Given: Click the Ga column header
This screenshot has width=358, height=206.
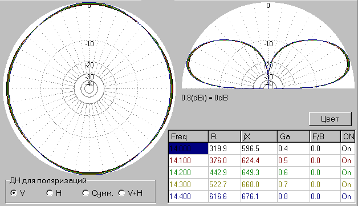Looking at the screenshot, I should pos(294,136).
